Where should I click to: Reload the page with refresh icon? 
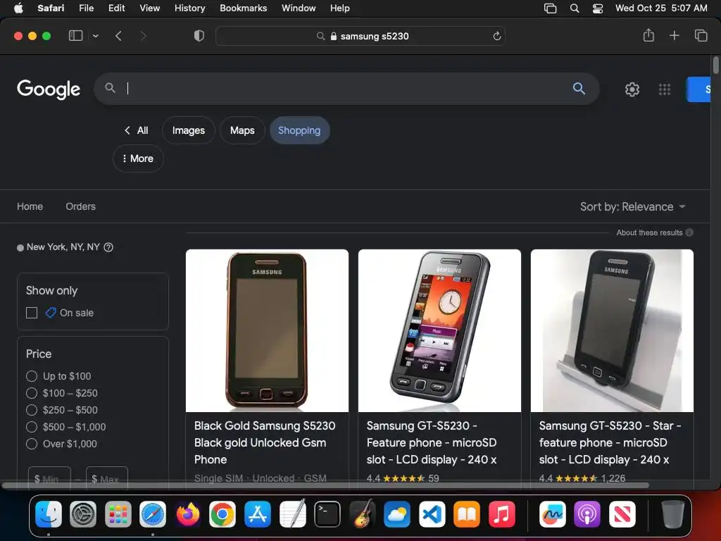point(496,36)
